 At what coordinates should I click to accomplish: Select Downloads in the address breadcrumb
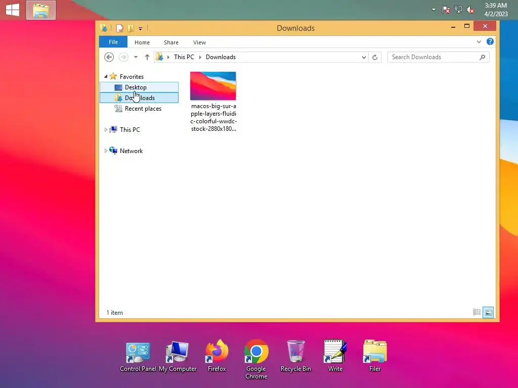click(x=221, y=57)
